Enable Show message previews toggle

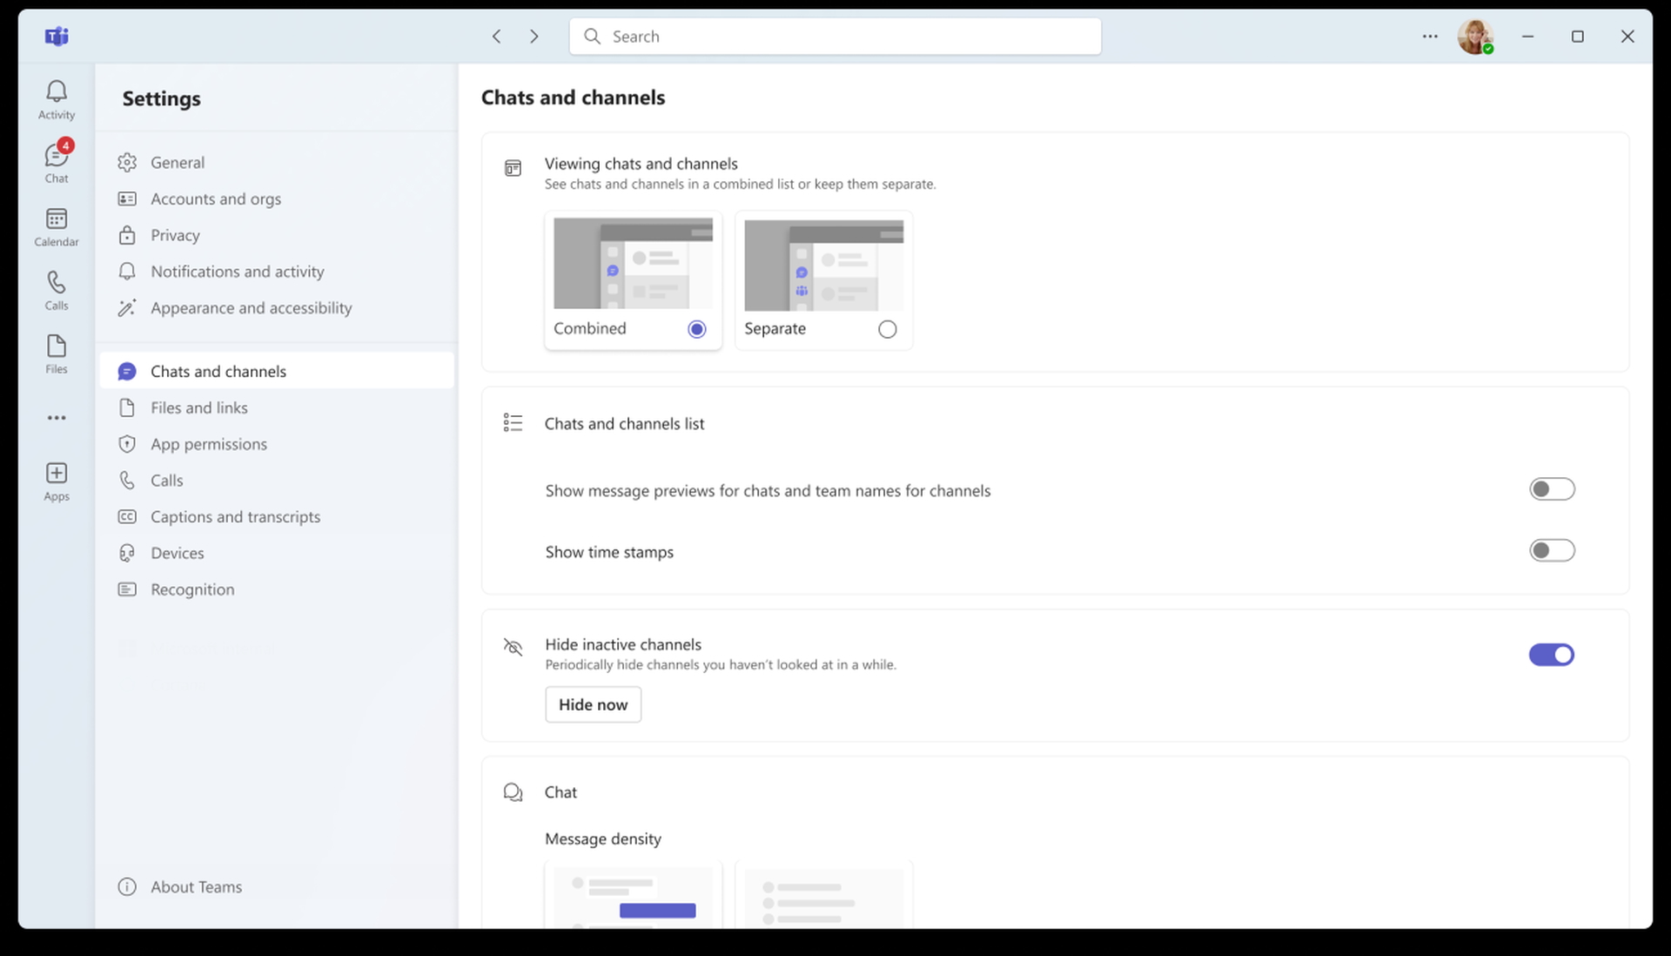(1552, 489)
